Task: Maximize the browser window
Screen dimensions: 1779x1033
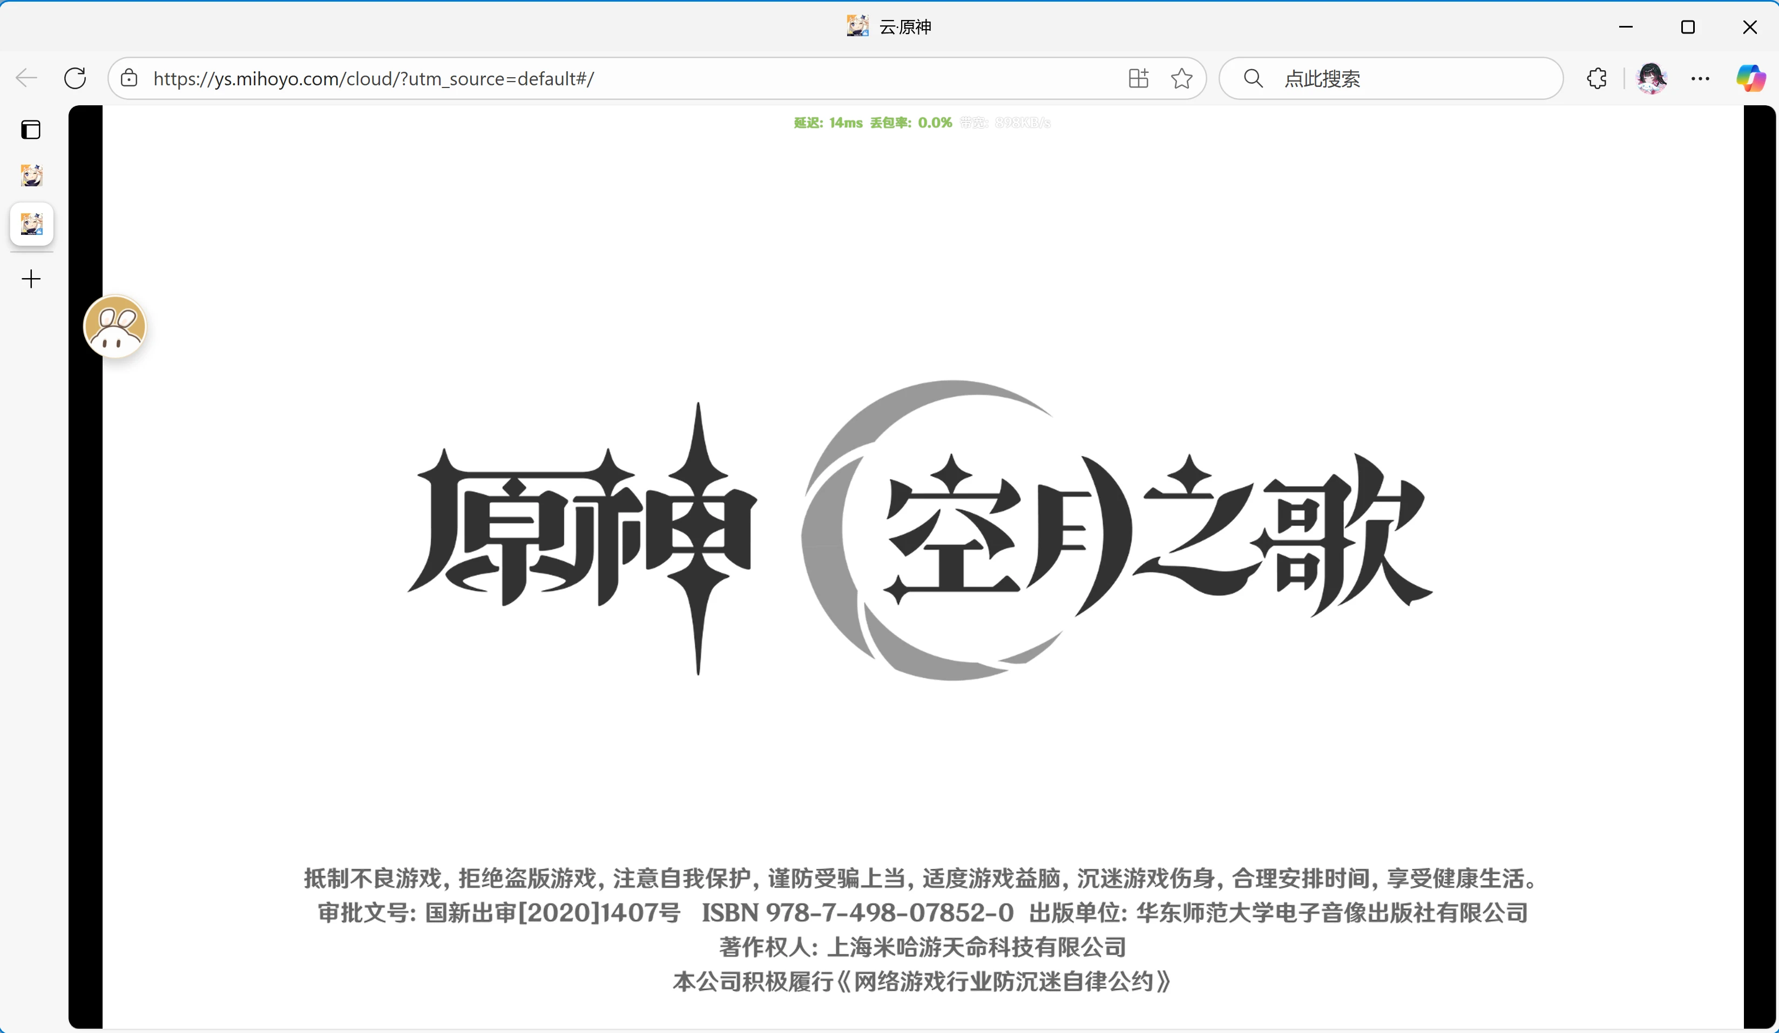Action: [x=1688, y=27]
